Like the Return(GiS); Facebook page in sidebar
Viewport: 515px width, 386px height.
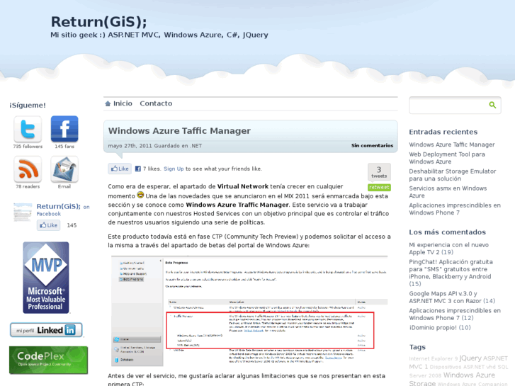tap(49, 225)
